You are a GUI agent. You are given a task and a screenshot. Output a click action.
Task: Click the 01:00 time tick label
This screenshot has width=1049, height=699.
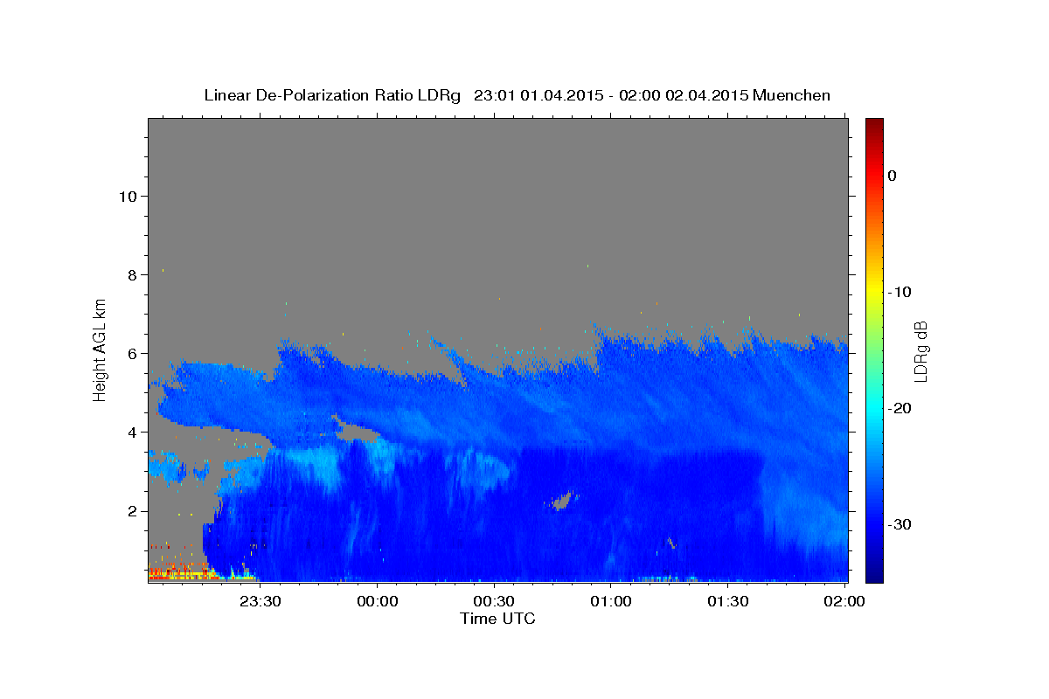click(611, 601)
